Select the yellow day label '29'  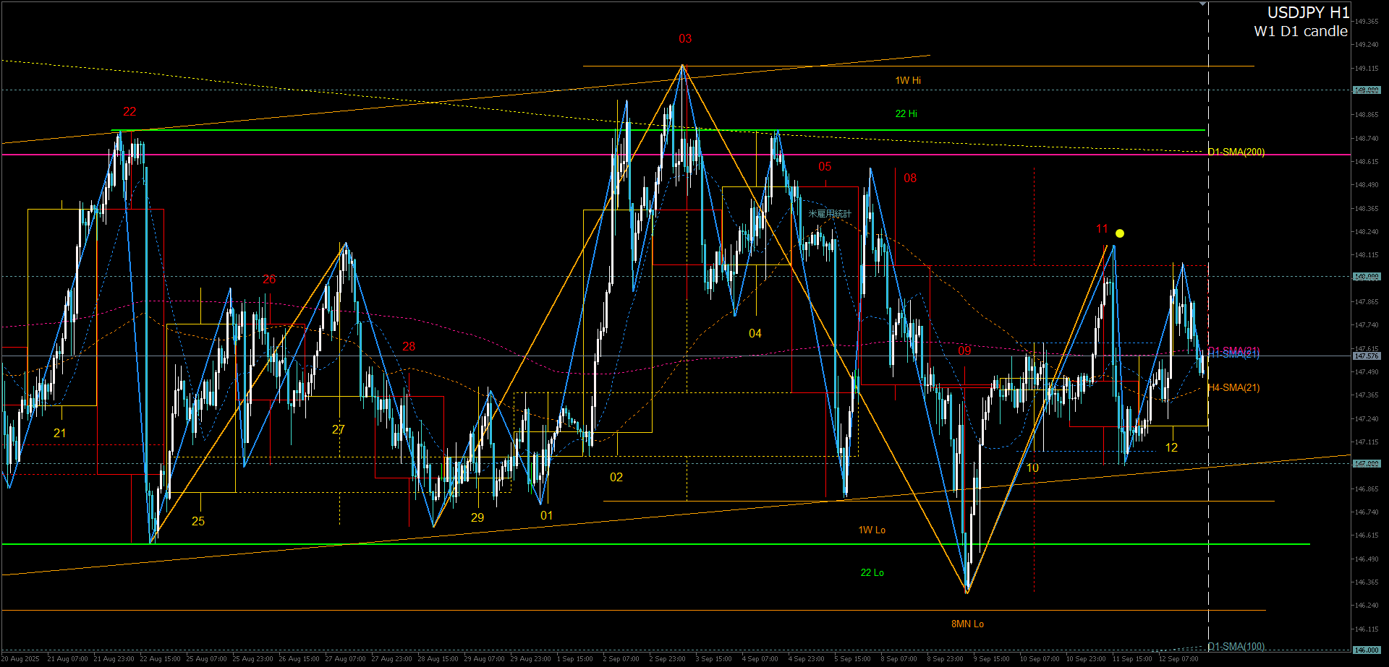pyautogui.click(x=477, y=517)
